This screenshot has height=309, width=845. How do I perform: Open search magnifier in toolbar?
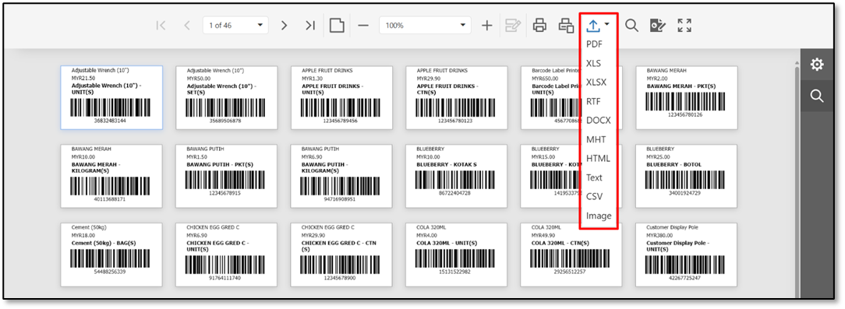point(631,26)
